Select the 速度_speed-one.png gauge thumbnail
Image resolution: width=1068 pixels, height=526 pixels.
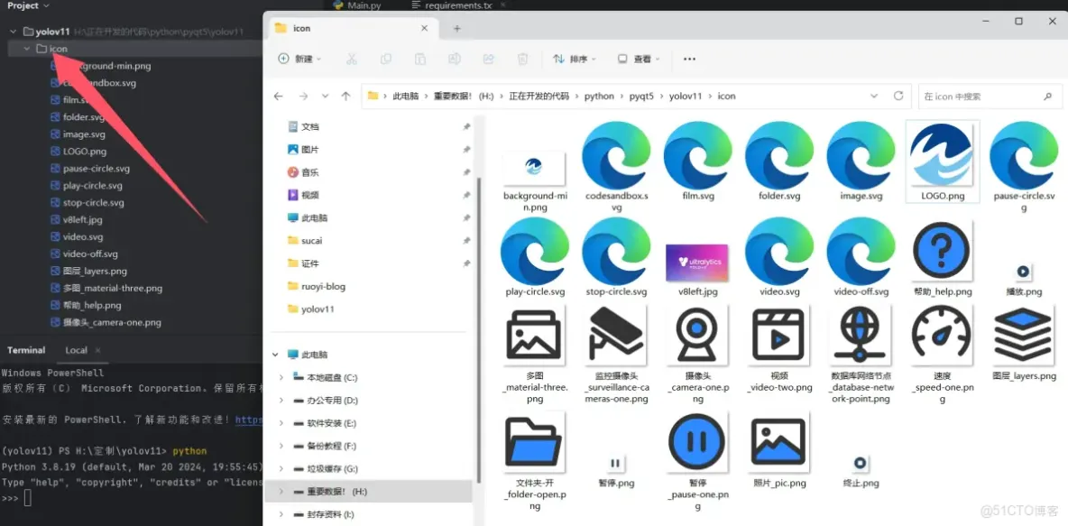click(942, 335)
